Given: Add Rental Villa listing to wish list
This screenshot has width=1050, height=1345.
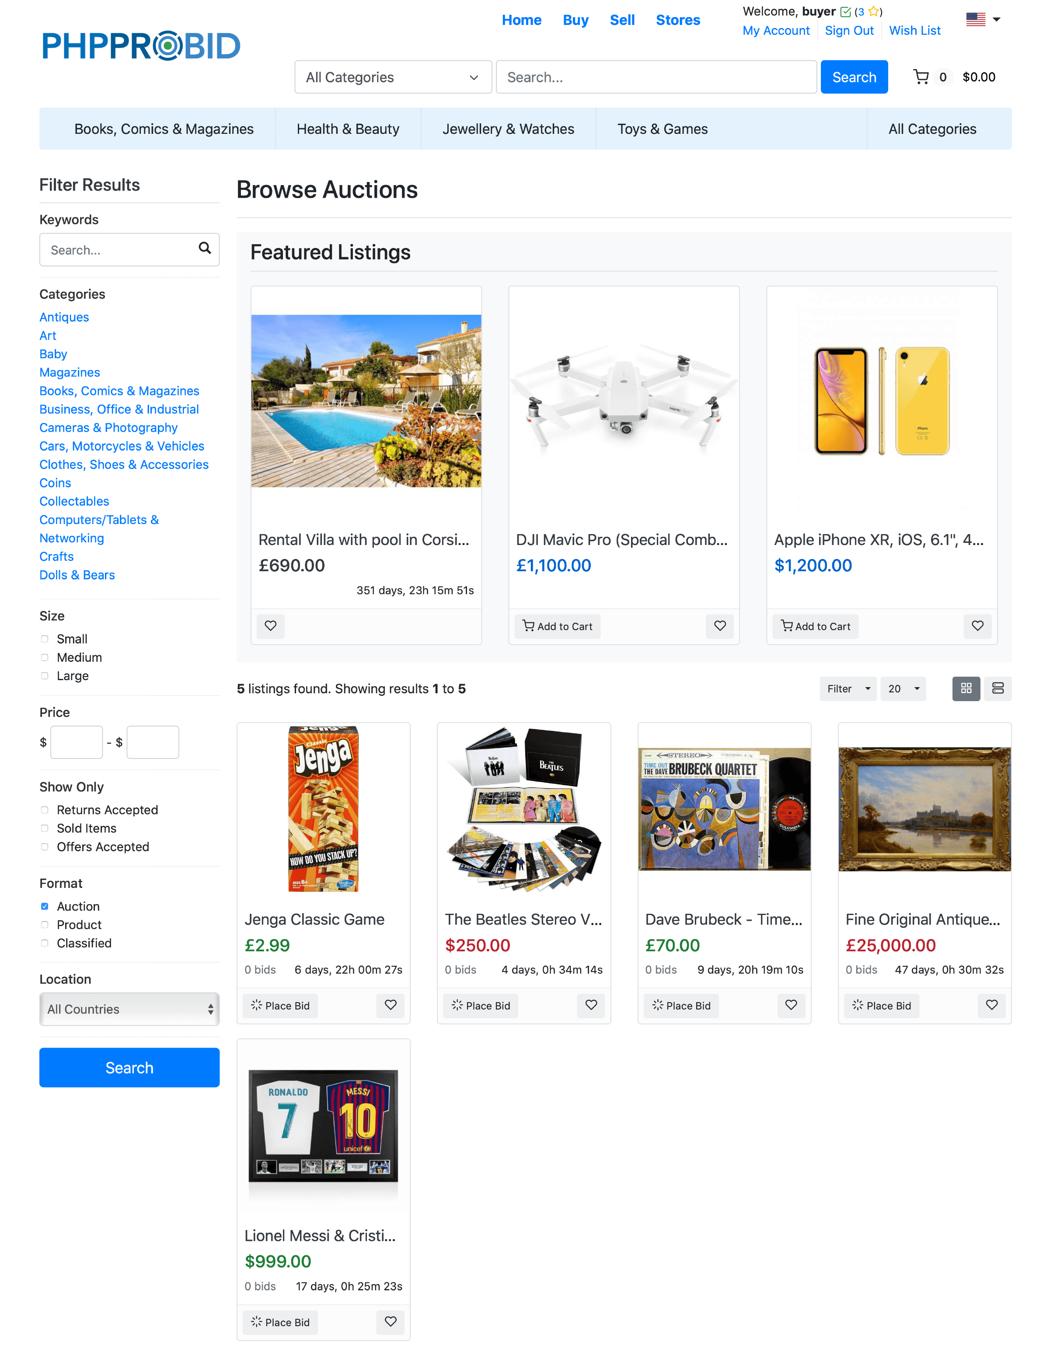Looking at the screenshot, I should pos(270,625).
